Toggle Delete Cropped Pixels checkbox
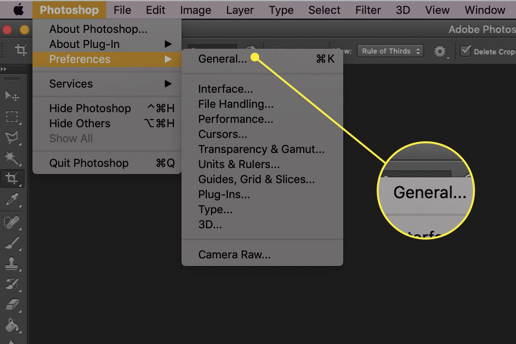This screenshot has width=516, height=344. (x=466, y=51)
